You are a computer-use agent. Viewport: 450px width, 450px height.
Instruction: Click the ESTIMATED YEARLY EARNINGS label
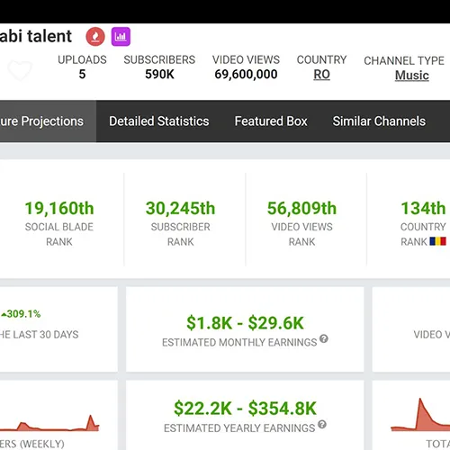[239, 428]
